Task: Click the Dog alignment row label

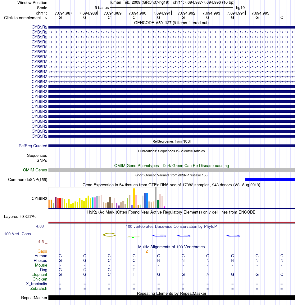Action: tap(44, 270)
